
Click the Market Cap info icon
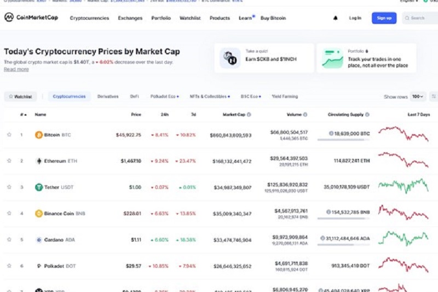(249, 114)
